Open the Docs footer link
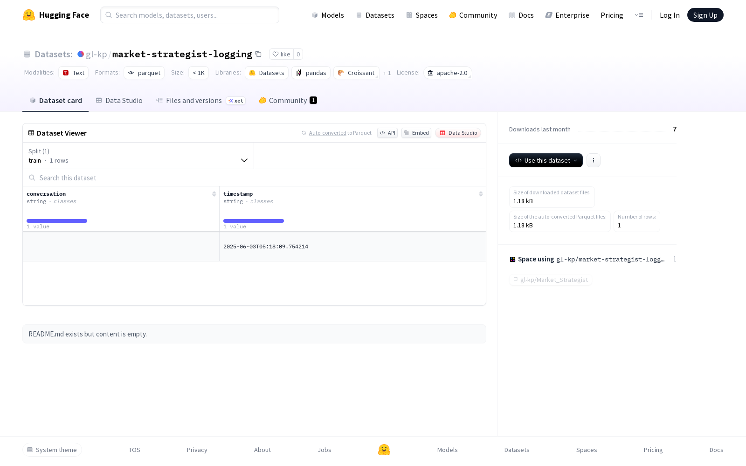746x466 pixels. tap(717, 450)
